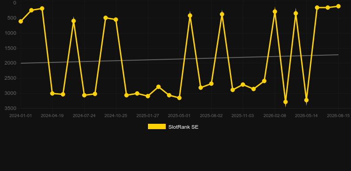This screenshot has width=351, height=171.
Task: Select the data point above 2024-10-25 label
Action: coord(116,20)
